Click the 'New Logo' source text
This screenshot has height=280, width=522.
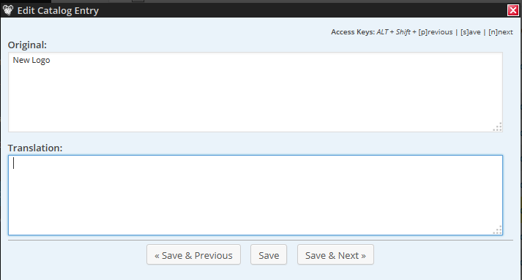coord(31,60)
